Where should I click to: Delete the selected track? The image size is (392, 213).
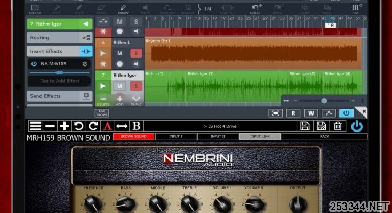click(x=103, y=101)
